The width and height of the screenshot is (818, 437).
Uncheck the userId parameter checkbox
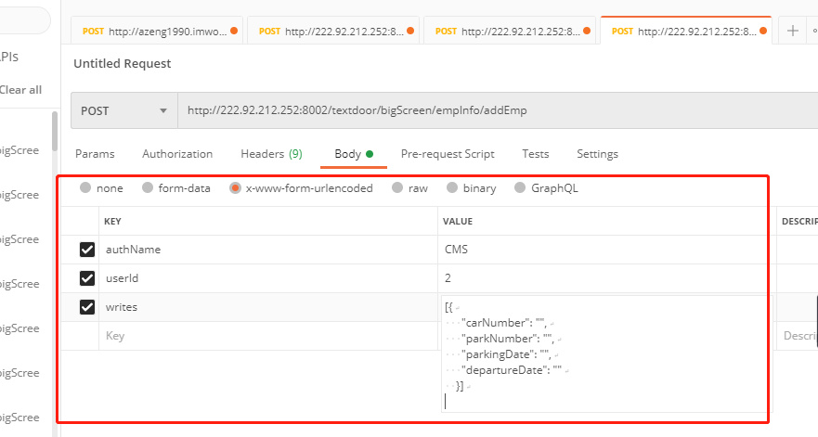pos(87,278)
